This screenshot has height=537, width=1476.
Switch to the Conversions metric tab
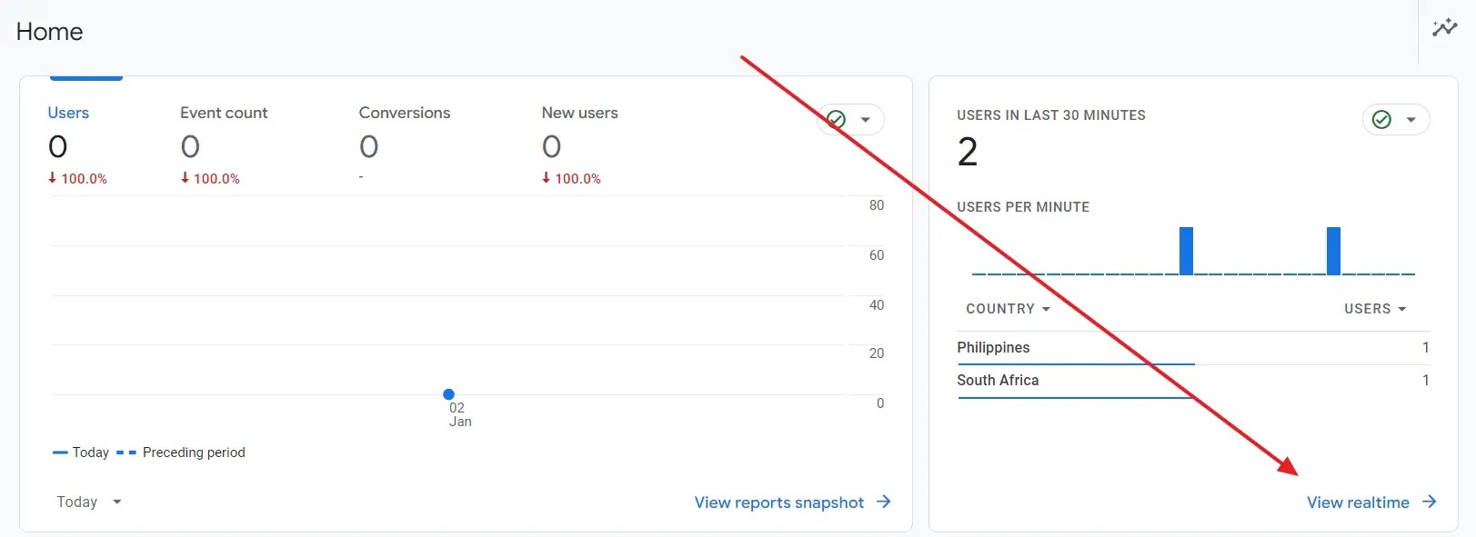click(x=404, y=112)
